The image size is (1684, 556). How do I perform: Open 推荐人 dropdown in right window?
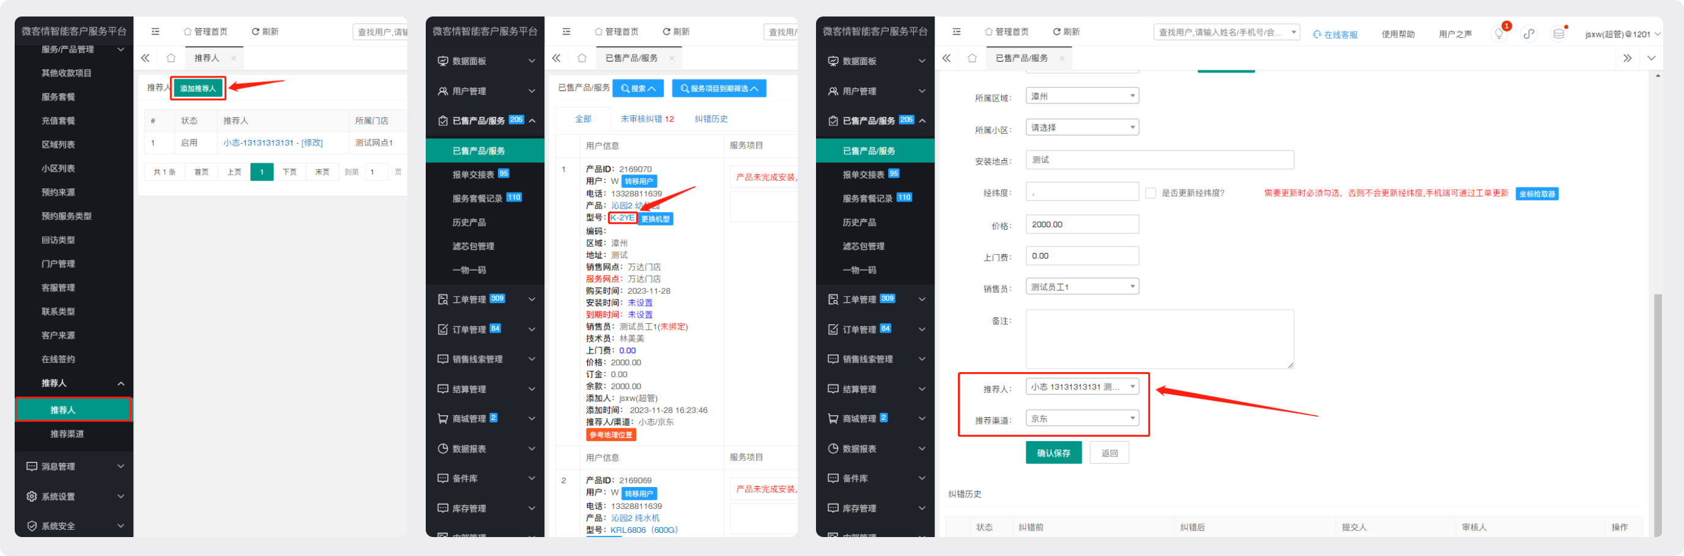point(1082,387)
